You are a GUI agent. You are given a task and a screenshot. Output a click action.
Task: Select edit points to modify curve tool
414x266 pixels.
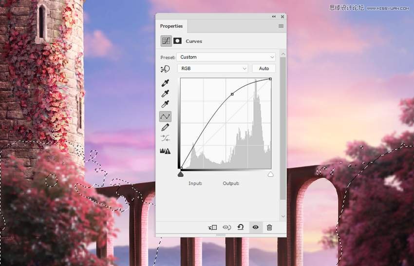165,116
